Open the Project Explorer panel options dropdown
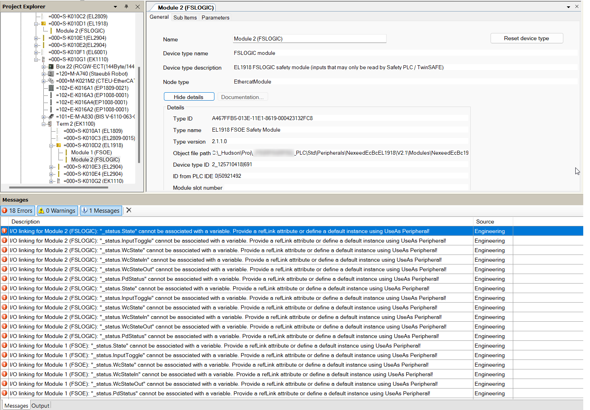This screenshot has width=590, height=410. (x=115, y=7)
